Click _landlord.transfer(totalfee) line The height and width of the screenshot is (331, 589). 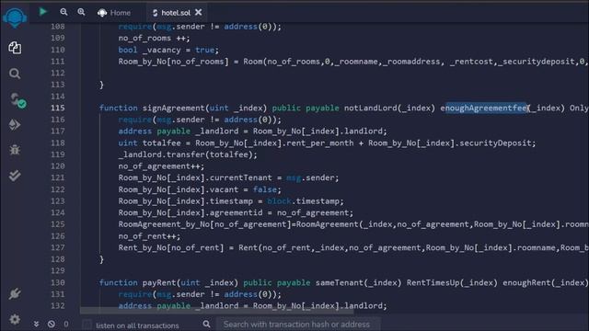tap(188, 154)
